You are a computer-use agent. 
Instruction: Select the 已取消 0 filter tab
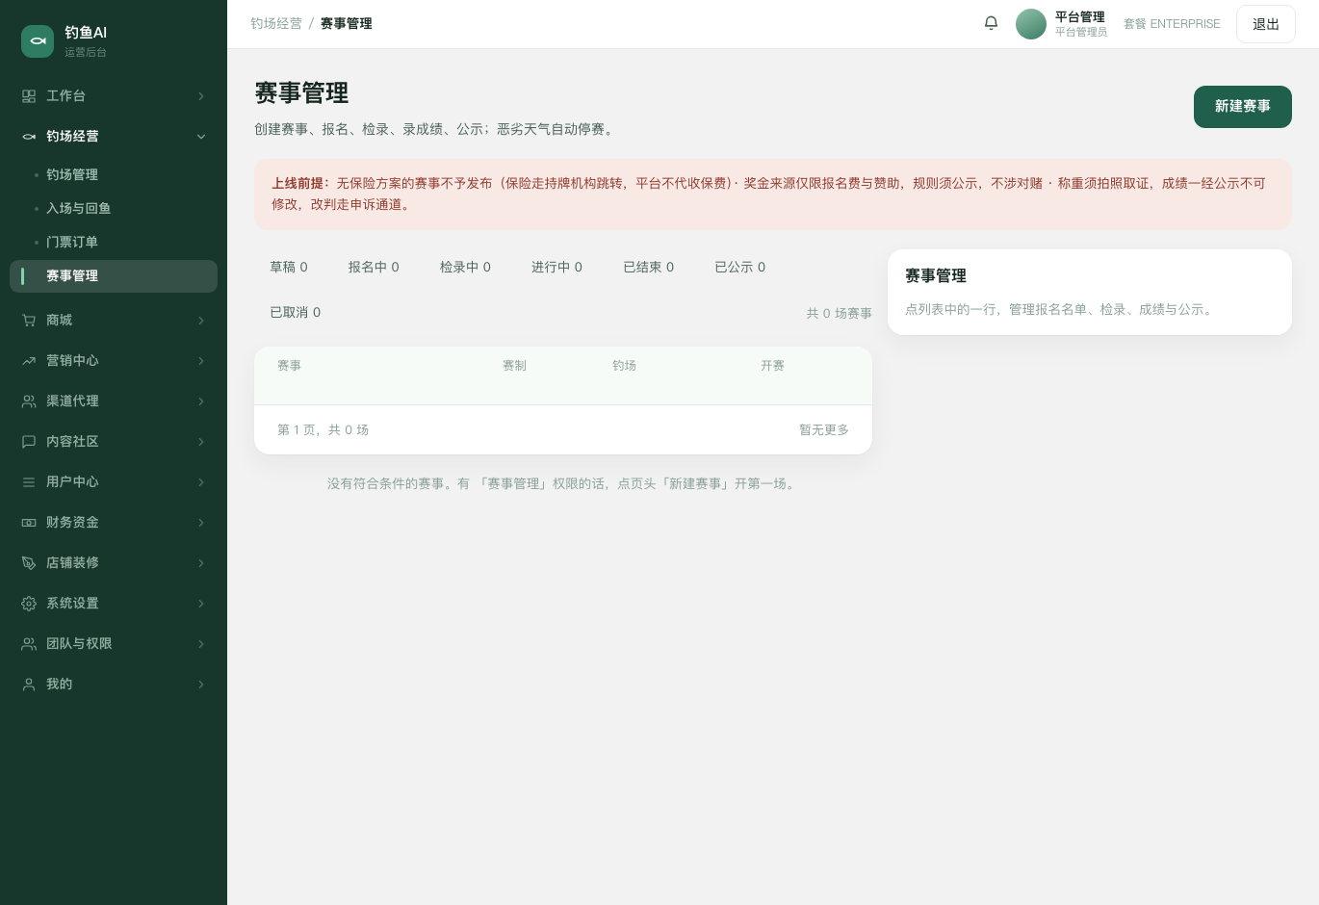coord(295,313)
